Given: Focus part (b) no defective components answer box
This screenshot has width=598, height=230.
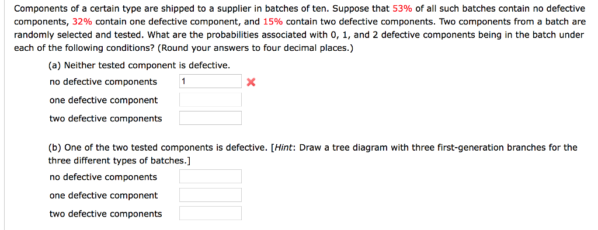Looking at the screenshot, I should point(210,177).
